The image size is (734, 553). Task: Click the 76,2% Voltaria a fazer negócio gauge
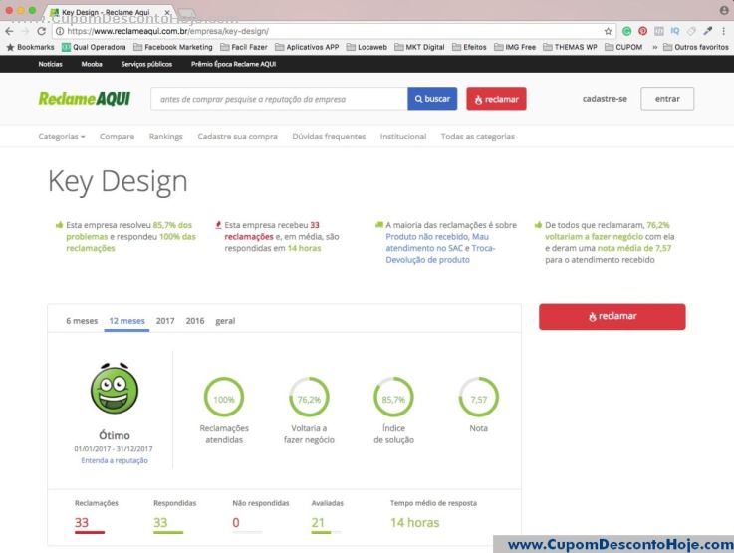coord(309,398)
